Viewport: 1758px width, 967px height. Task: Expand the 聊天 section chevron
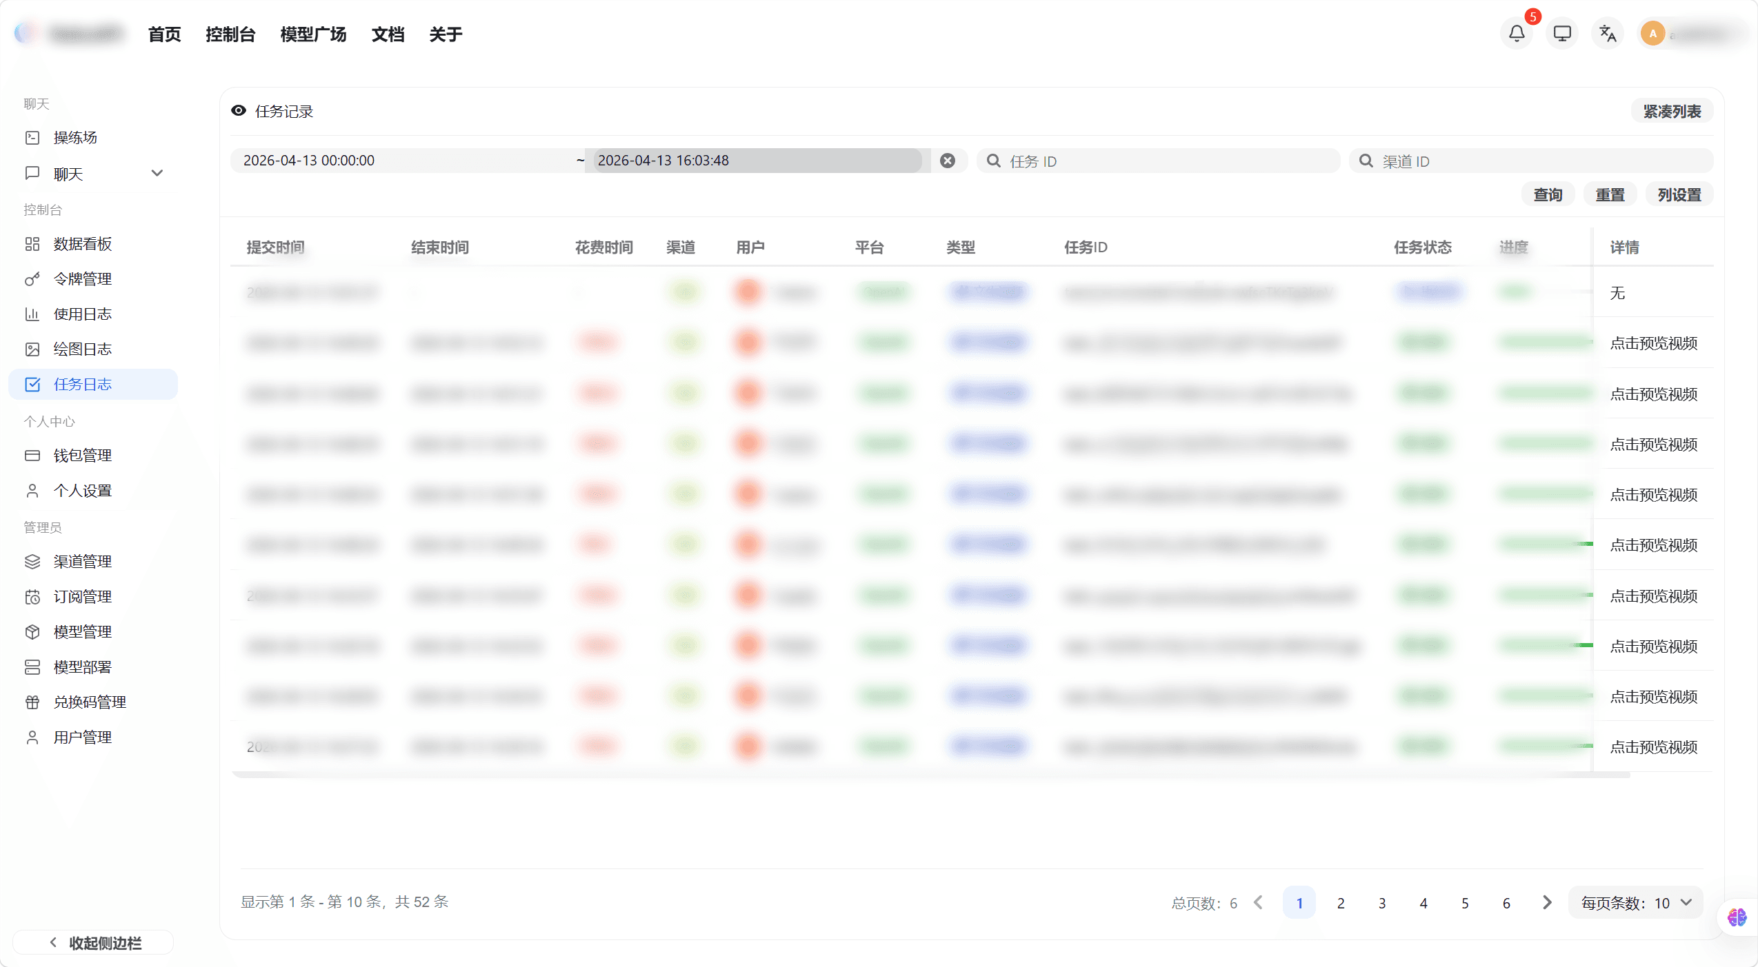point(157,173)
